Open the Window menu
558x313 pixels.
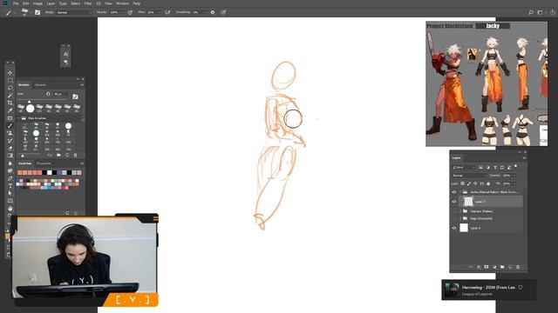pos(122,3)
